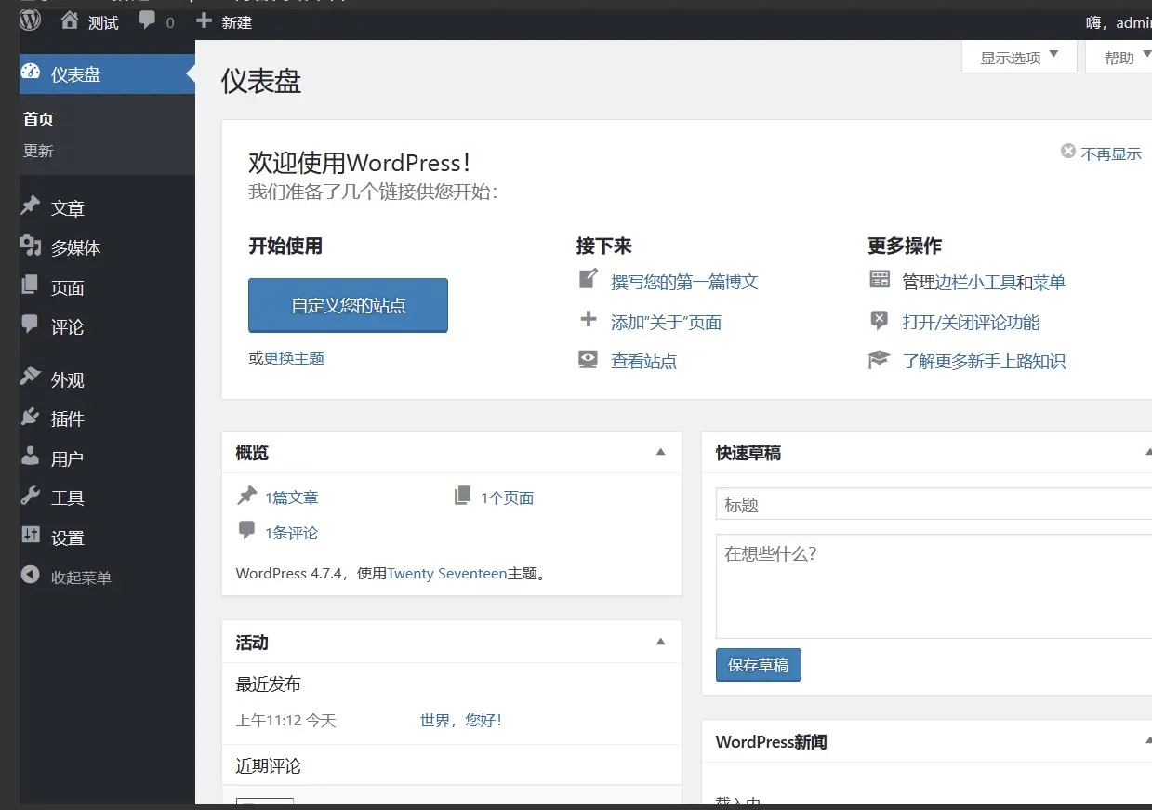Click the home icon beside 测试

click(x=70, y=20)
